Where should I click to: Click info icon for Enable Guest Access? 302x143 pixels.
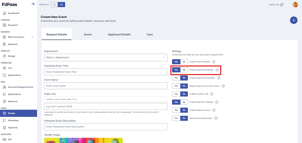click(214, 110)
